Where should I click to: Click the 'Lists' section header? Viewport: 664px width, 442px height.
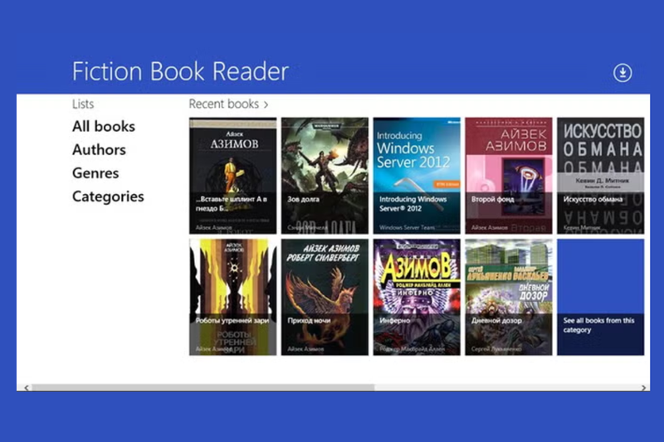point(83,104)
